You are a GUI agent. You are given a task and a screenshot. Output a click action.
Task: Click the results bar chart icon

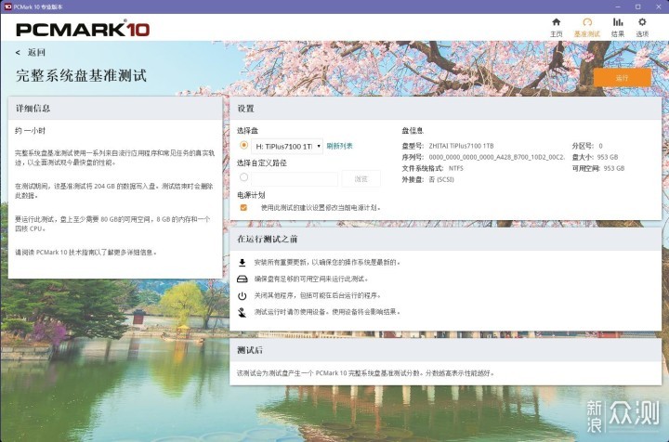tap(618, 21)
